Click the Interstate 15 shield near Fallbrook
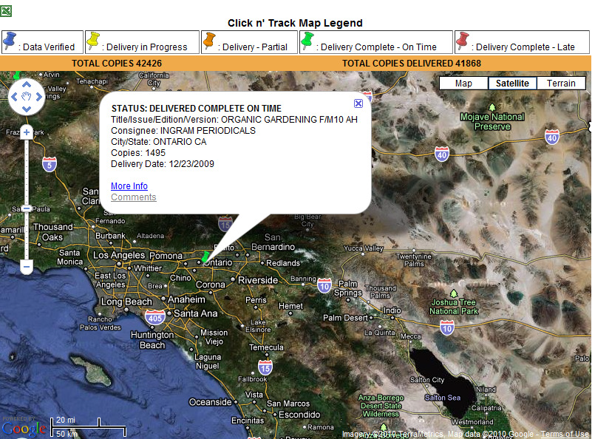 (x=265, y=367)
